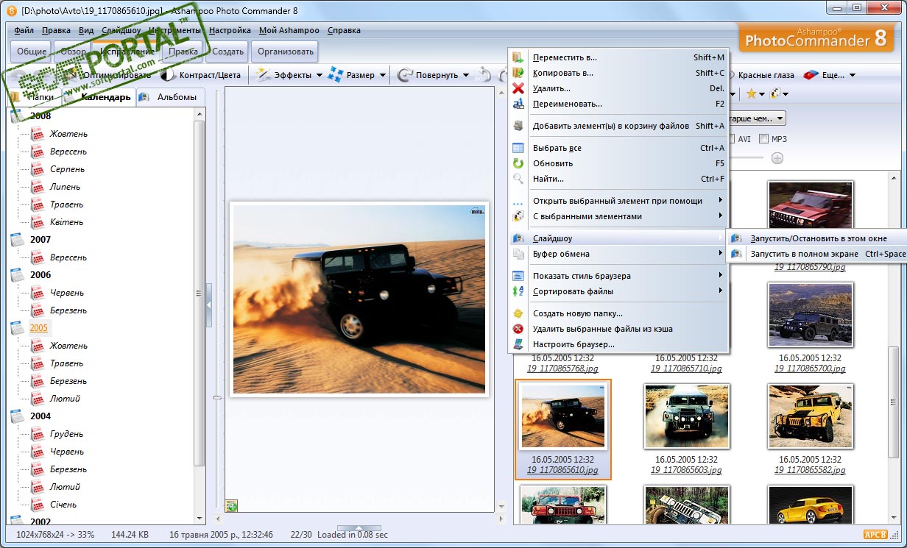Select the highlighted 2005 year link
Screen dimensions: 907x548
pyautogui.click(x=39, y=328)
